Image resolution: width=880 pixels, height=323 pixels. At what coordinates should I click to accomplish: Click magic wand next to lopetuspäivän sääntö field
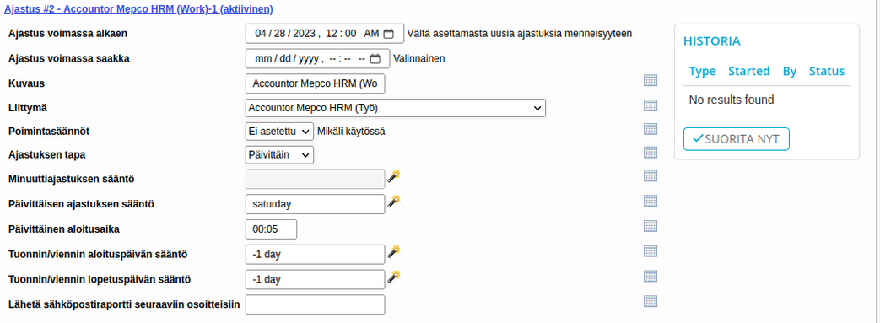(394, 277)
